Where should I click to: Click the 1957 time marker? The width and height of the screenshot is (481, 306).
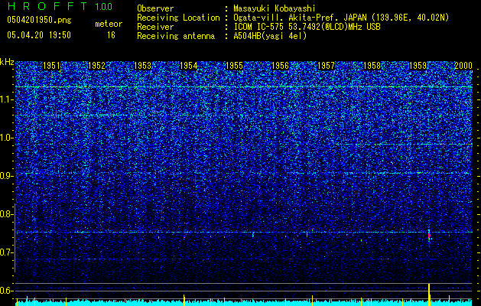[326, 66]
